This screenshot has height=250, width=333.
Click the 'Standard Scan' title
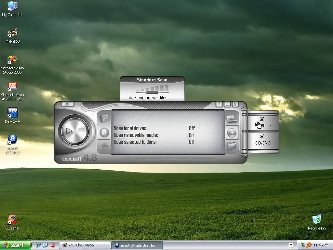point(152,80)
